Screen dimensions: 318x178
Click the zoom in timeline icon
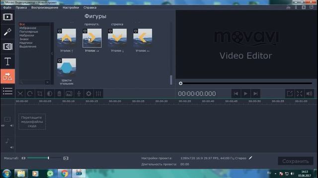click(66, 158)
